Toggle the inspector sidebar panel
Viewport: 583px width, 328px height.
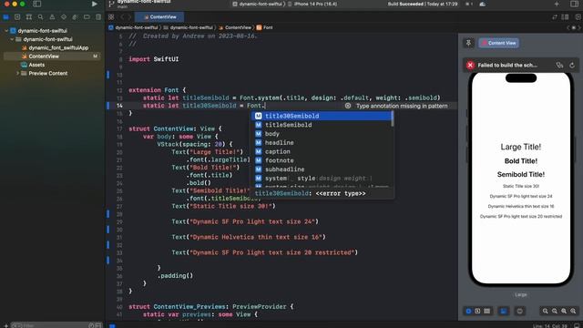(574, 4)
